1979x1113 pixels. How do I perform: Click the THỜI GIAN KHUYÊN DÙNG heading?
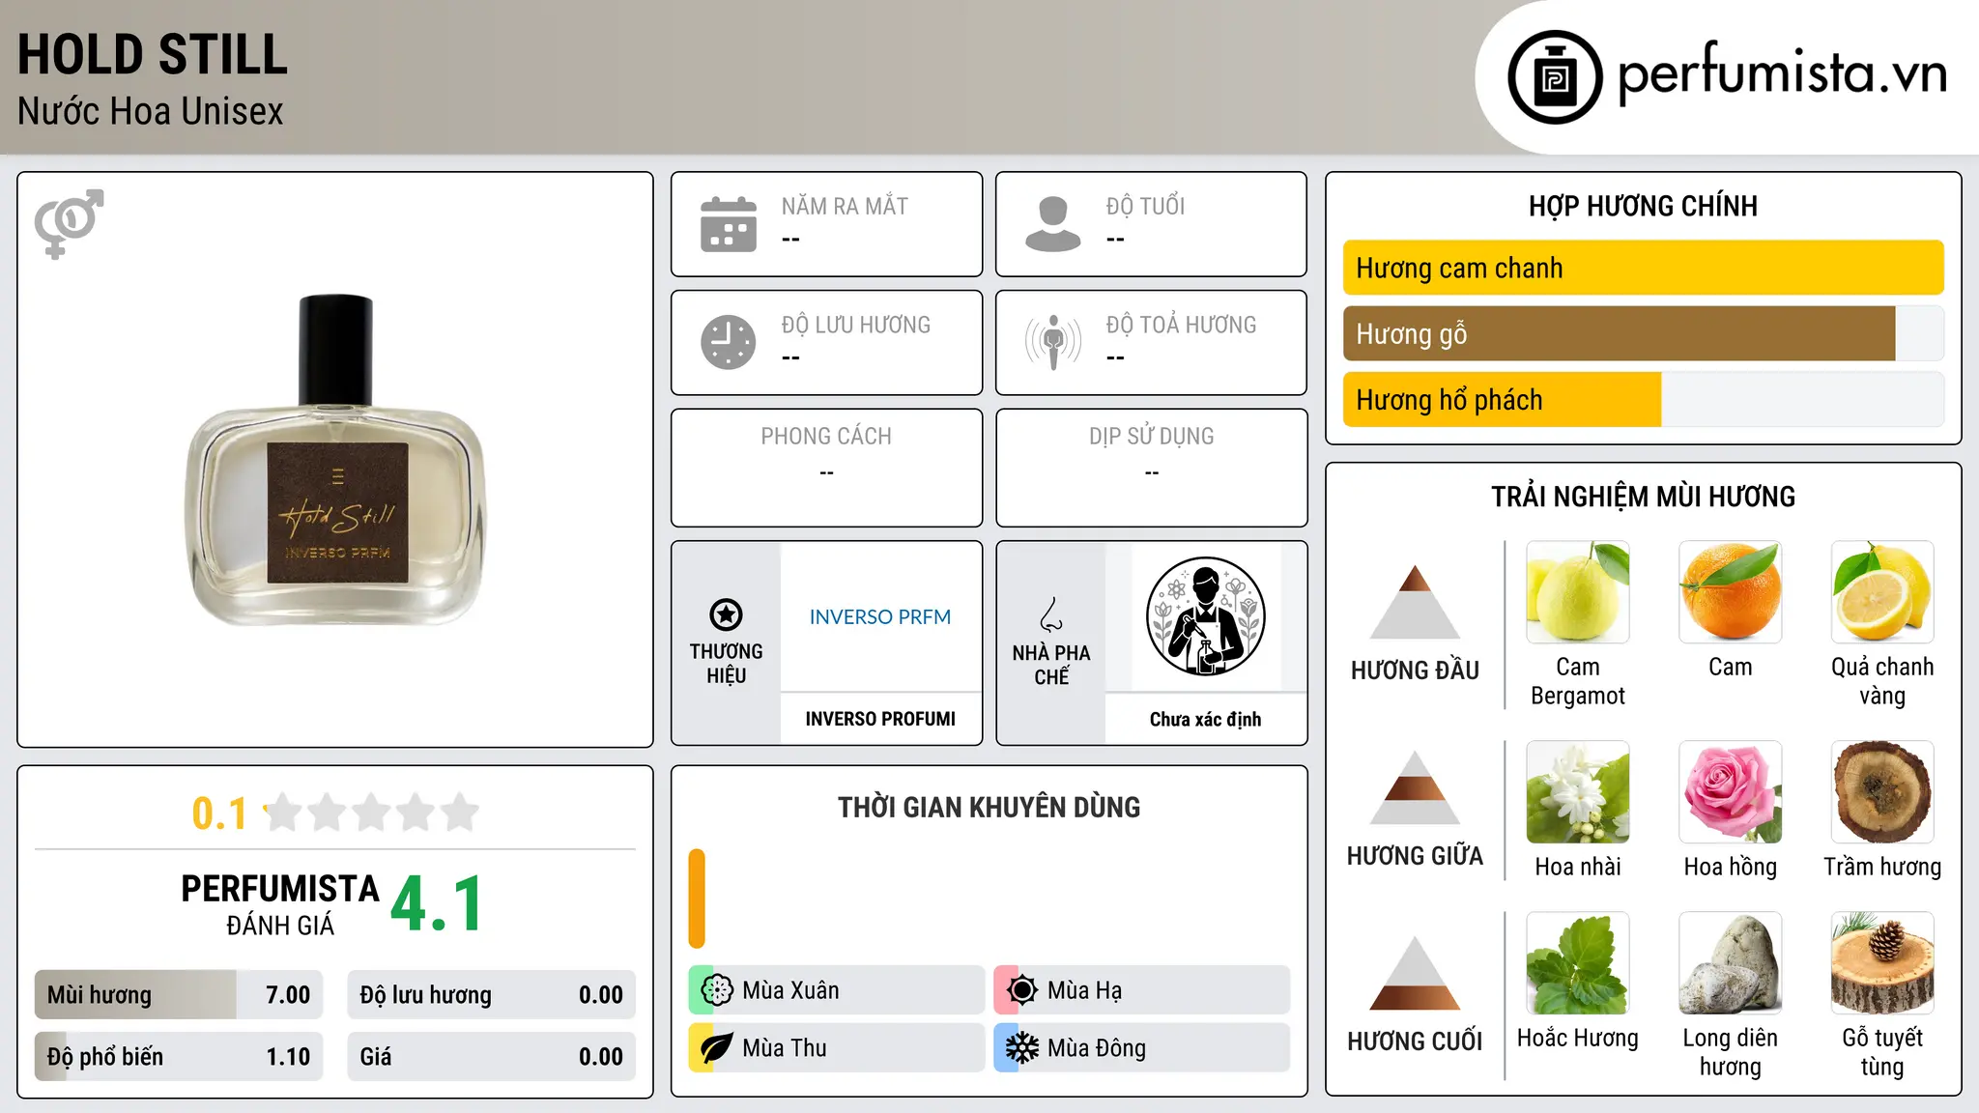[989, 807]
